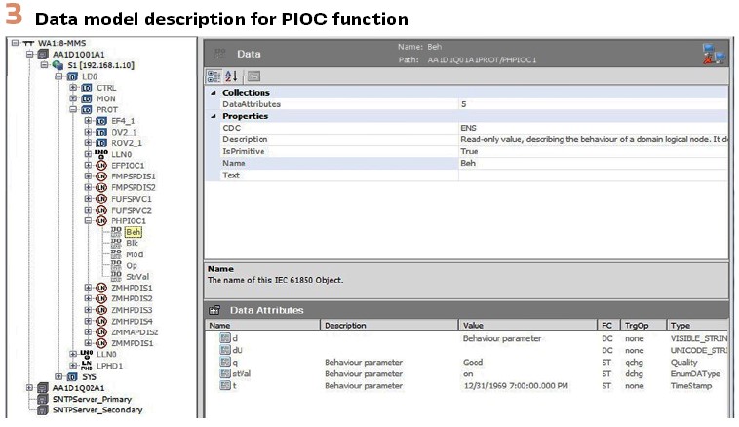739x427 pixels.
Task: Expand the AA1D1Q02A1 node
Action: [31, 387]
